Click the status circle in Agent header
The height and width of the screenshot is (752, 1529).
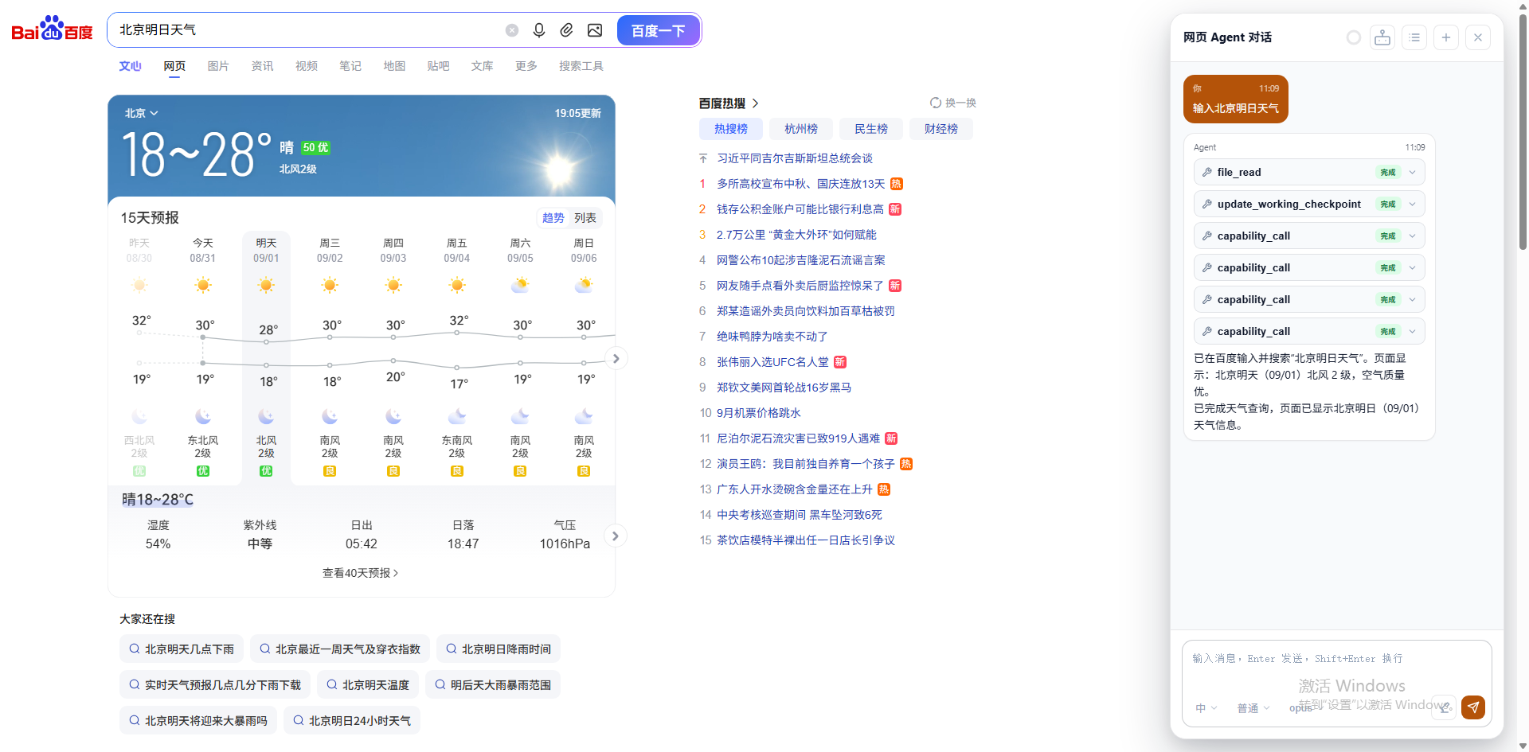[1353, 37]
